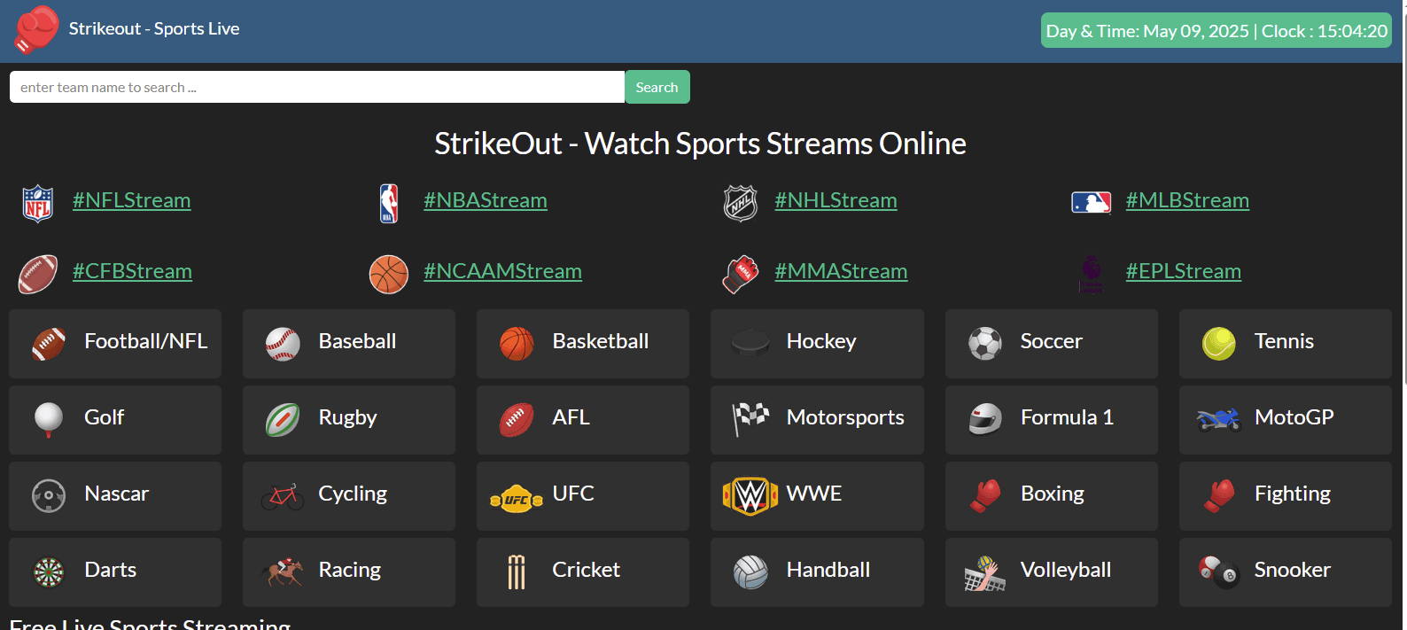Screen dimensions: 1407x630
Task: Open the #MLBStream link
Action: pyautogui.click(x=1188, y=200)
